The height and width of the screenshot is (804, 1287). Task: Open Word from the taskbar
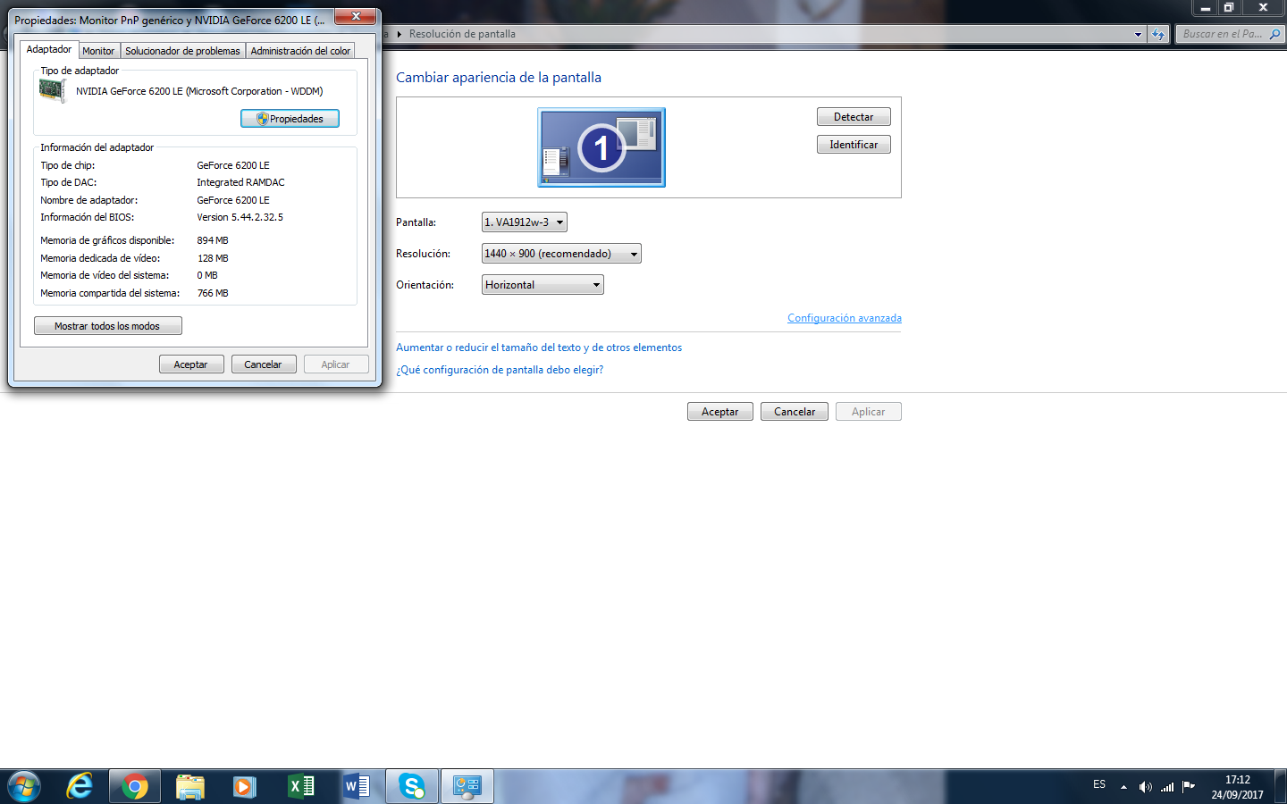(x=356, y=786)
